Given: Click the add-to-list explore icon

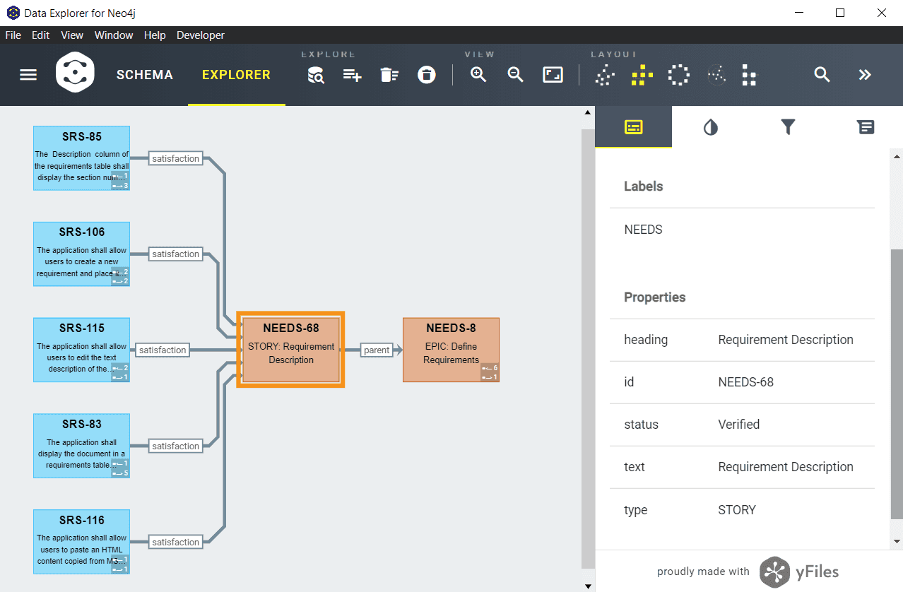Looking at the screenshot, I should [352, 75].
